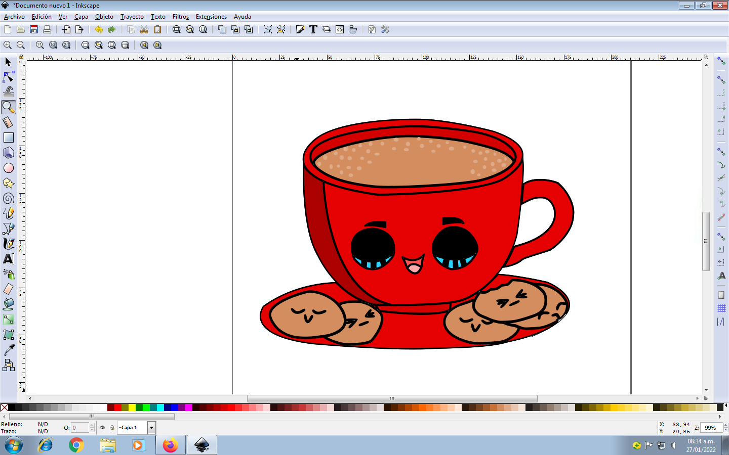Pick the yellow swatch in palette

coord(132,407)
